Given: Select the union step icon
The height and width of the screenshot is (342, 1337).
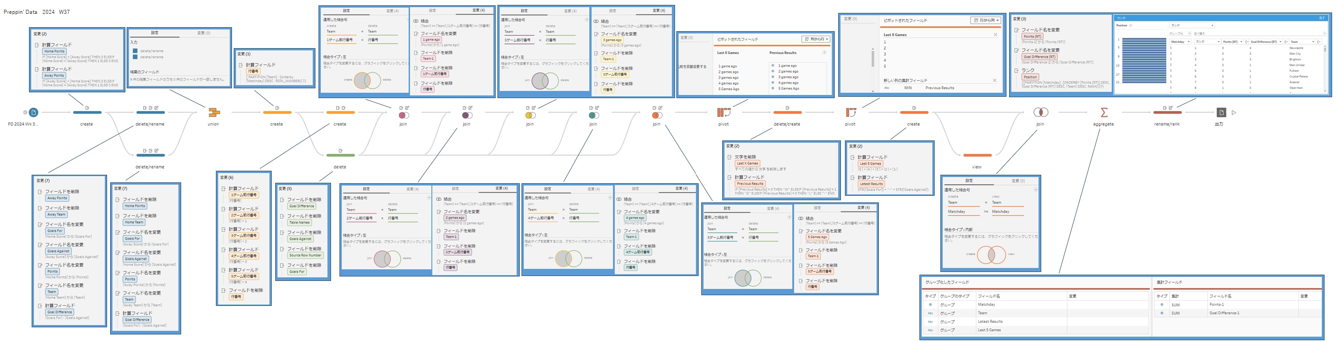Looking at the screenshot, I should [x=213, y=112].
